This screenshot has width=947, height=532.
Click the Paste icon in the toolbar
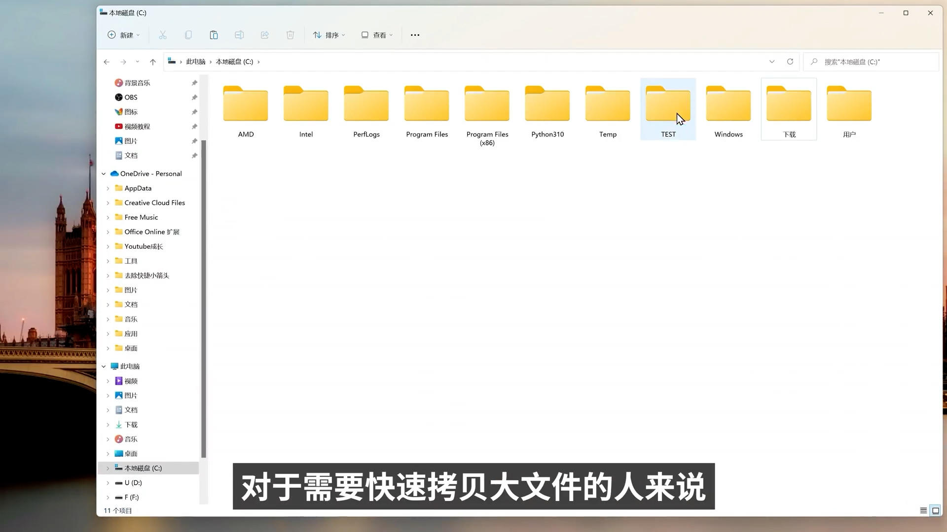(214, 34)
